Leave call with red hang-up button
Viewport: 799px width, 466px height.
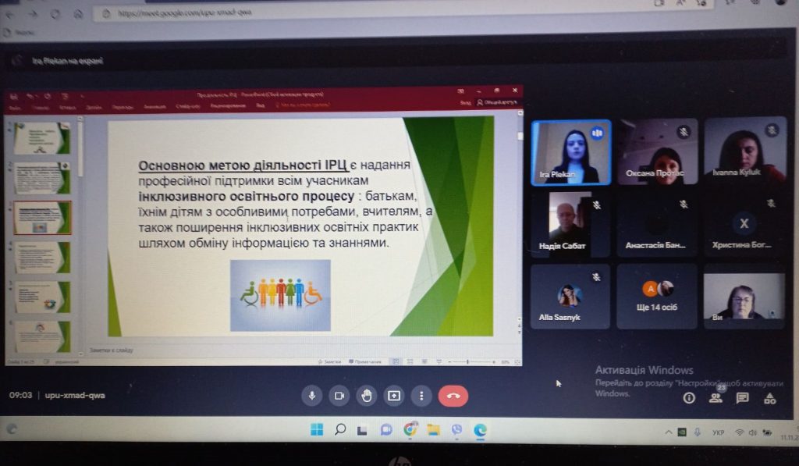pos(453,396)
